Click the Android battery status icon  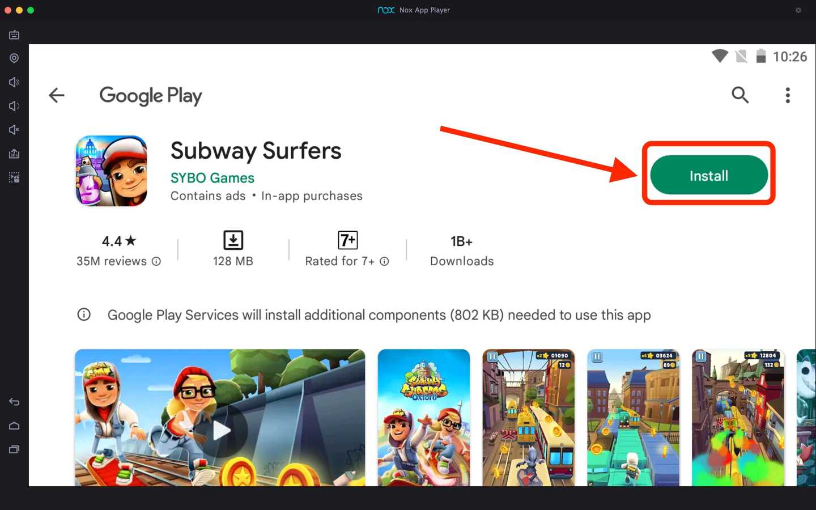tap(761, 56)
